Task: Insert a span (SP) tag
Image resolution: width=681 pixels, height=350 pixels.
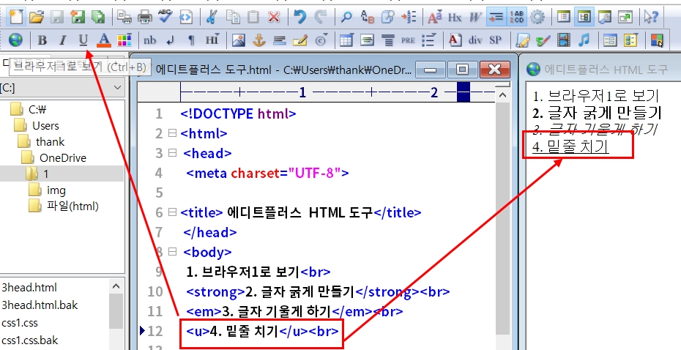Action: click(x=496, y=40)
